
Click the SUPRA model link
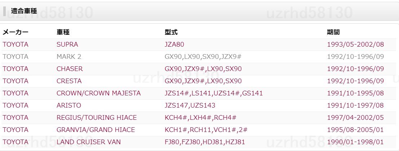67,44
